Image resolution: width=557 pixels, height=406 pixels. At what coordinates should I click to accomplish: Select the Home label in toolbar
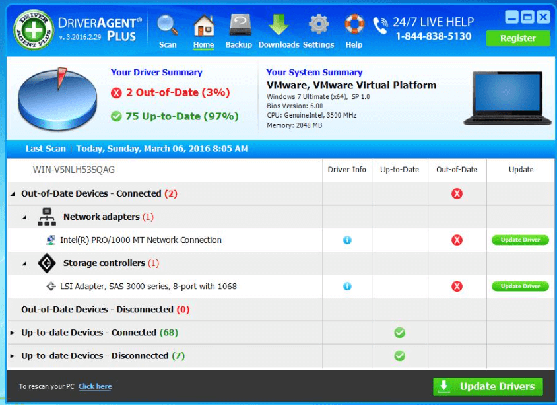pyautogui.click(x=203, y=45)
